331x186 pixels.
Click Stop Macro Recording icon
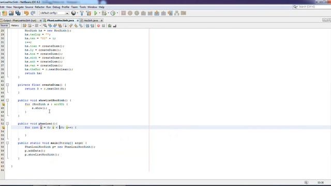click(x=103, y=26)
